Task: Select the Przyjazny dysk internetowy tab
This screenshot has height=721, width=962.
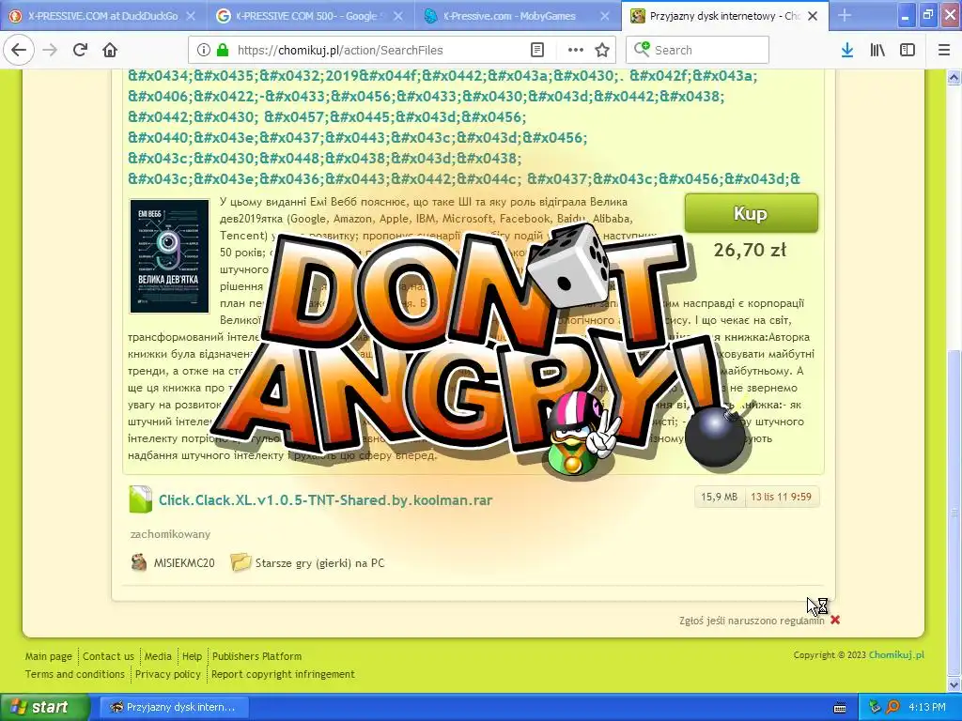Action: coord(724,17)
